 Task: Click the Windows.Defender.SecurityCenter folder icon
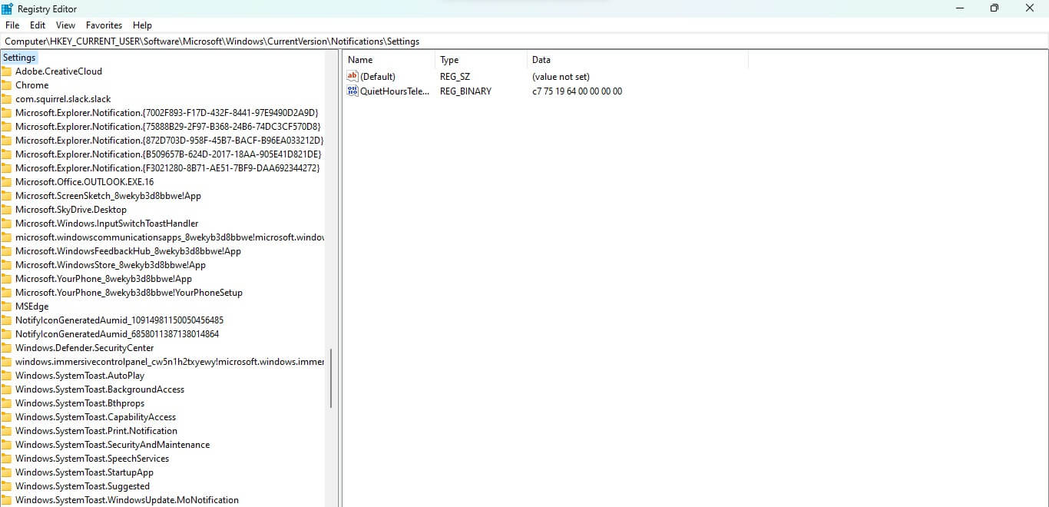(7, 348)
